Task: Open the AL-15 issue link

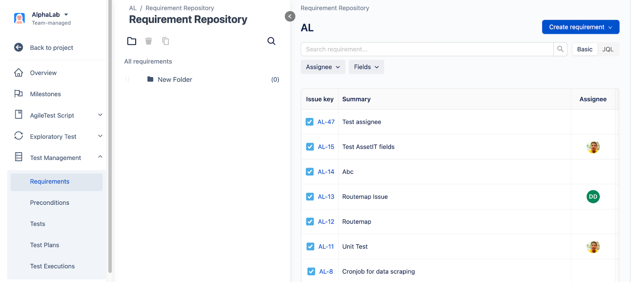Action: click(x=326, y=147)
